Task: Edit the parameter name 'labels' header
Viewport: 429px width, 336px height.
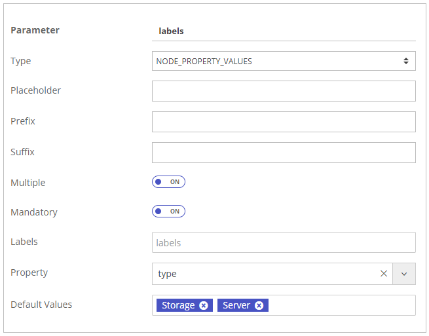Action: click(x=172, y=31)
